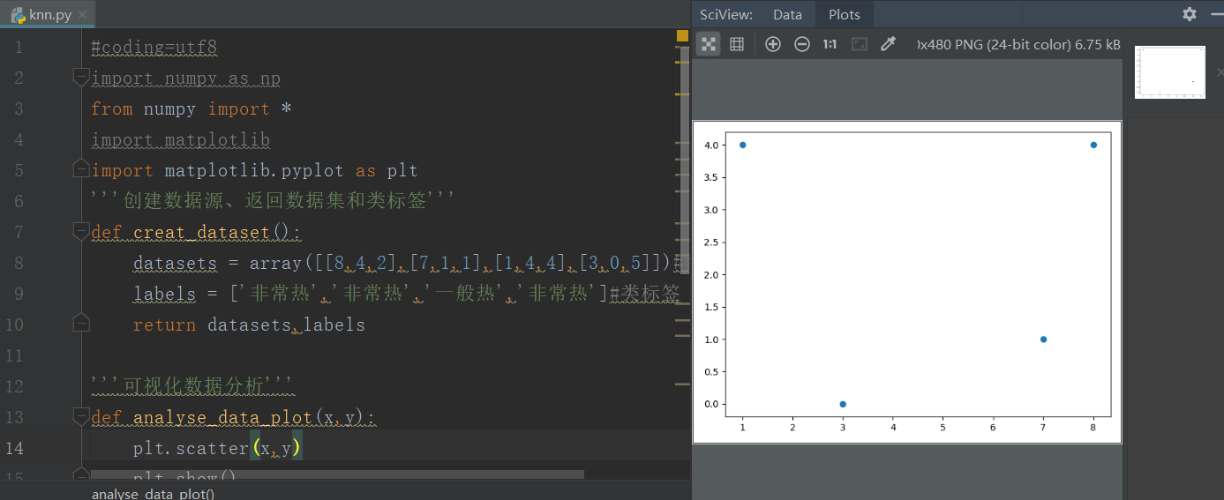1224x500 pixels.
Task: Activate the color picker eyedropper
Action: [x=889, y=44]
